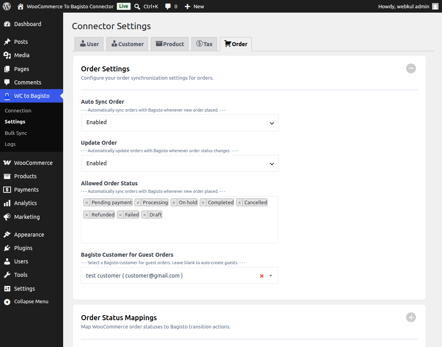Switch to the Customer tab
Image resolution: width=442 pixels, height=347 pixels.
pos(127,44)
